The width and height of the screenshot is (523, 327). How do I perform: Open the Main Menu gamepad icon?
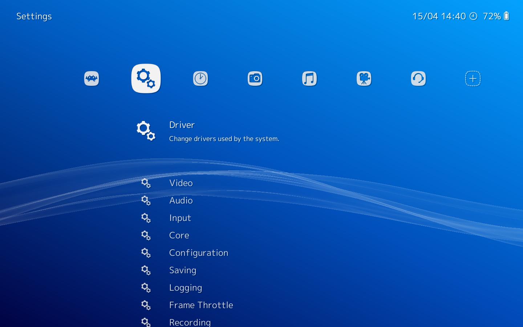click(91, 78)
